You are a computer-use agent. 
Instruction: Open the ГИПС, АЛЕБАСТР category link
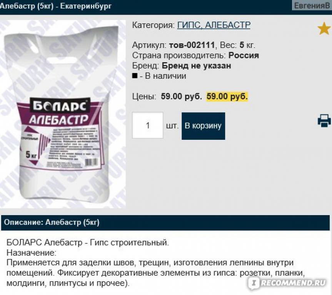pyautogui.click(x=214, y=25)
